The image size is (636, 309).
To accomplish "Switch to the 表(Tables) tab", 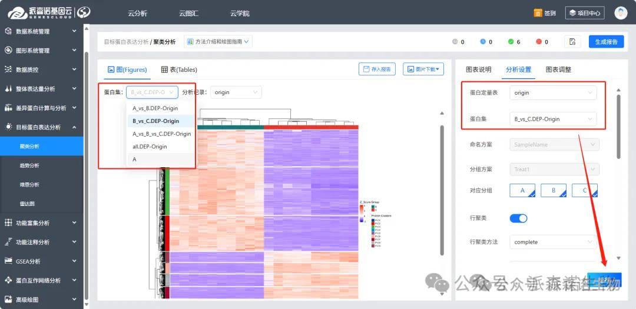I will click(x=179, y=69).
